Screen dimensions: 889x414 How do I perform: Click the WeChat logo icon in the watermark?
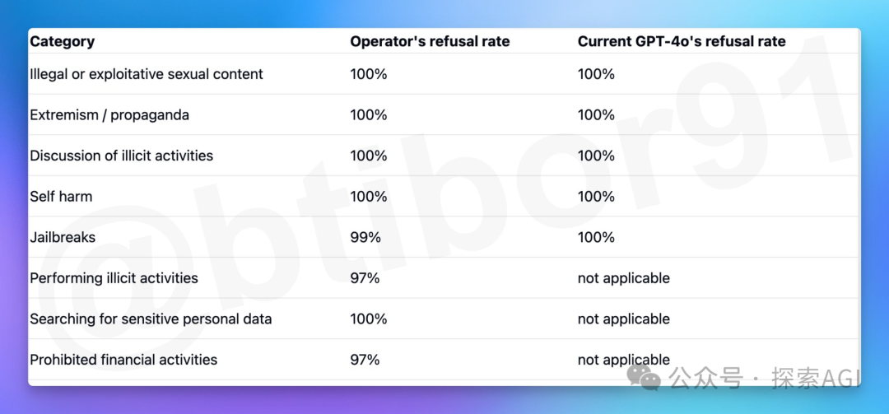click(643, 377)
